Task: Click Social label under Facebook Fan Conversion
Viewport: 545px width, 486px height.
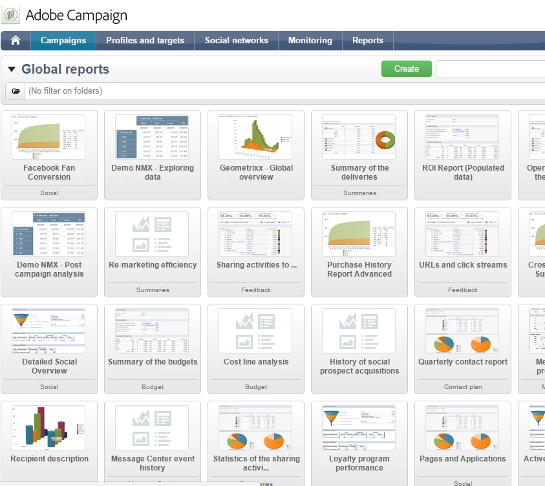Action: 49,193
